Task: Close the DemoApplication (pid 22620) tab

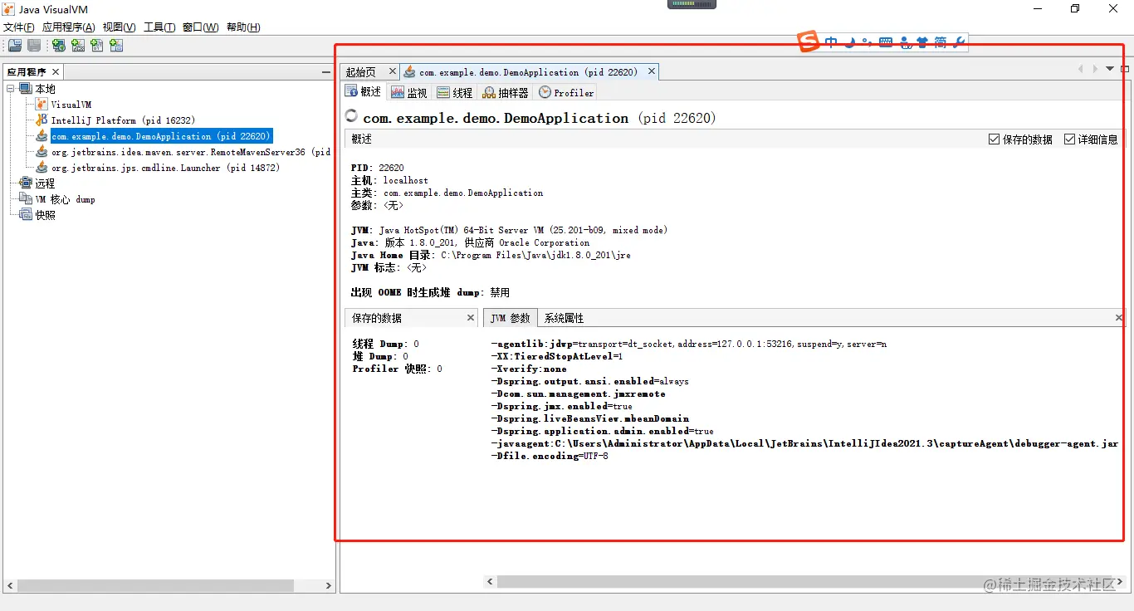Action: pos(652,71)
